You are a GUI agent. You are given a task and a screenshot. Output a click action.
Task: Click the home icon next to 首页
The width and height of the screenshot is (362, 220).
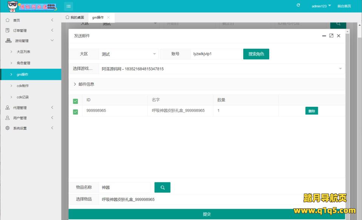[8, 20]
